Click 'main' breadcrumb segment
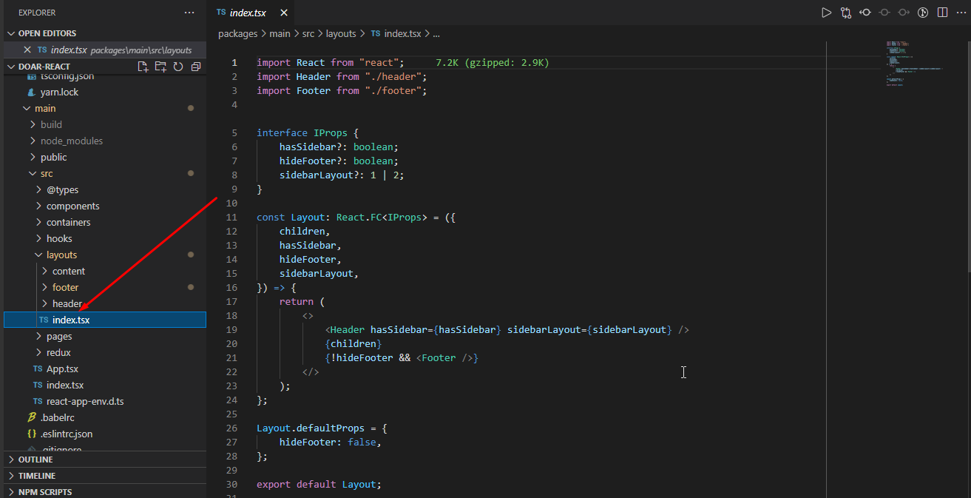971x498 pixels. [280, 34]
